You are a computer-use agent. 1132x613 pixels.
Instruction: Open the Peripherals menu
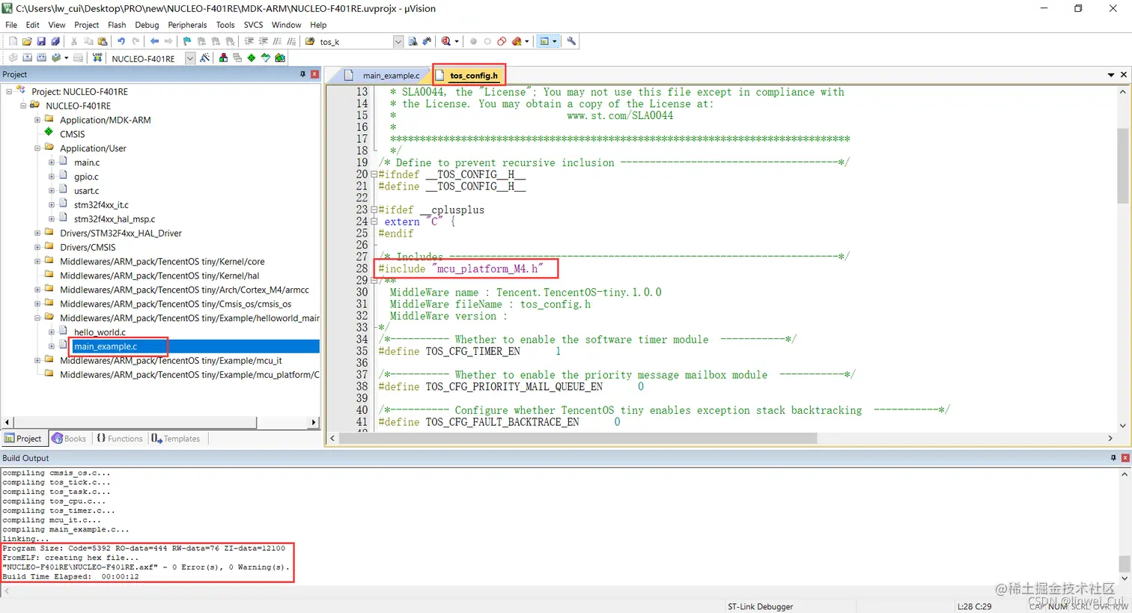pyautogui.click(x=187, y=25)
